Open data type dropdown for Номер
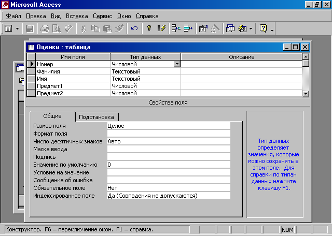 point(177,64)
